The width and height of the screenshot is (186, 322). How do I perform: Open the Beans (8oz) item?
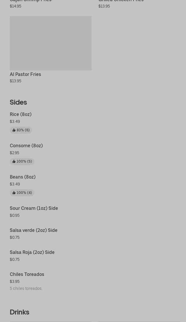(x=23, y=177)
